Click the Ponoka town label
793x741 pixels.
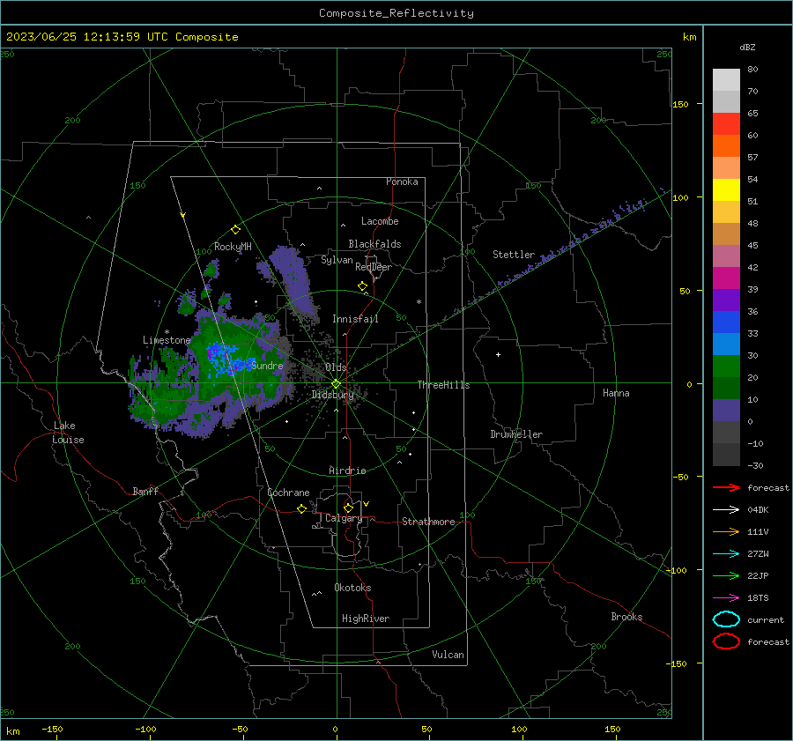coord(402,182)
